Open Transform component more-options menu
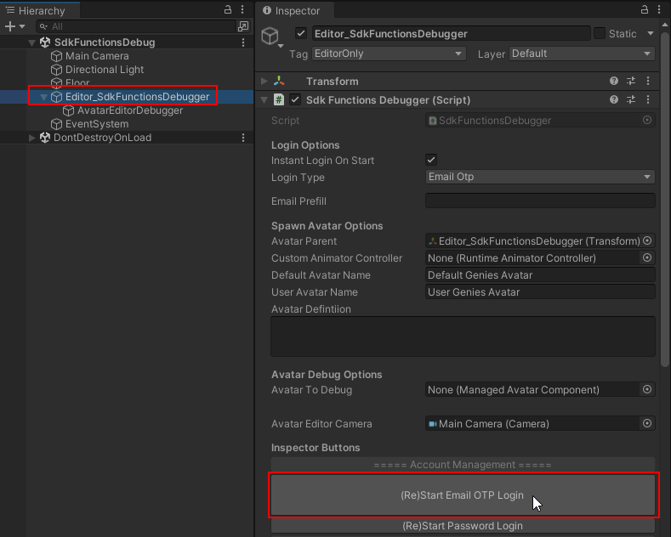Viewport: 671px width, 537px height. [648, 82]
